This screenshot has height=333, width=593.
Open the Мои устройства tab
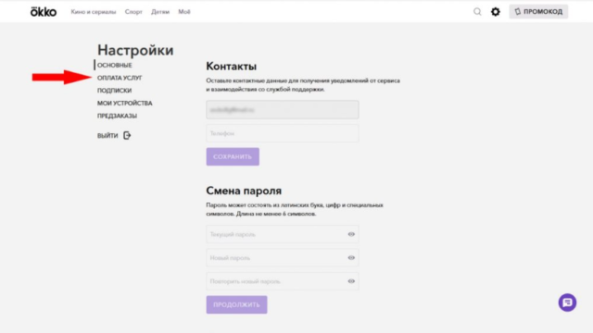click(125, 103)
